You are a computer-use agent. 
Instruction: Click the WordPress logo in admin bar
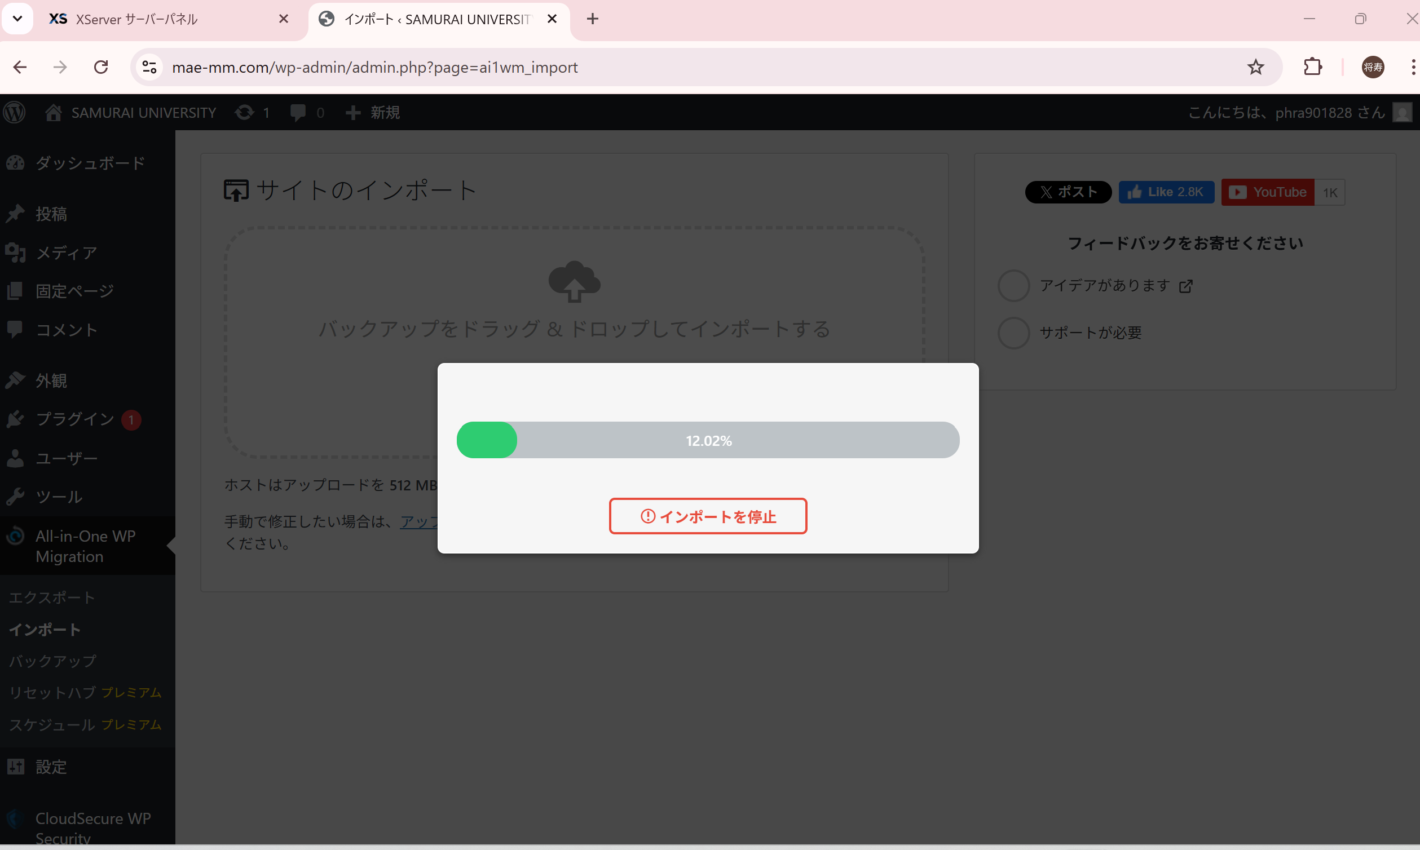click(x=14, y=112)
